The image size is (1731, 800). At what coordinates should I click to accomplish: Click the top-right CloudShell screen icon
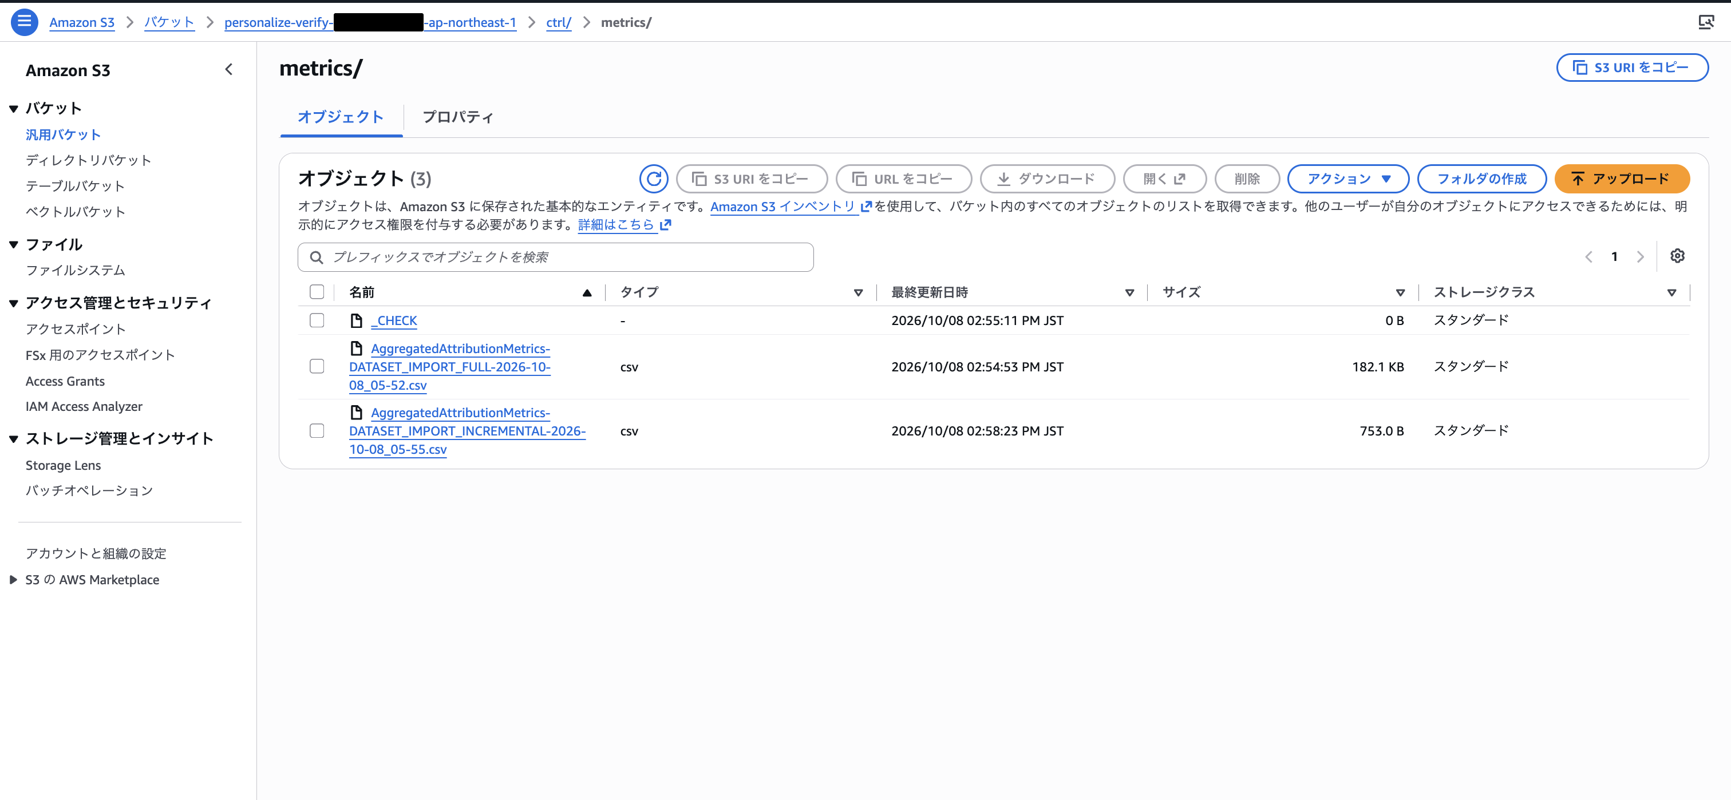click(1705, 22)
